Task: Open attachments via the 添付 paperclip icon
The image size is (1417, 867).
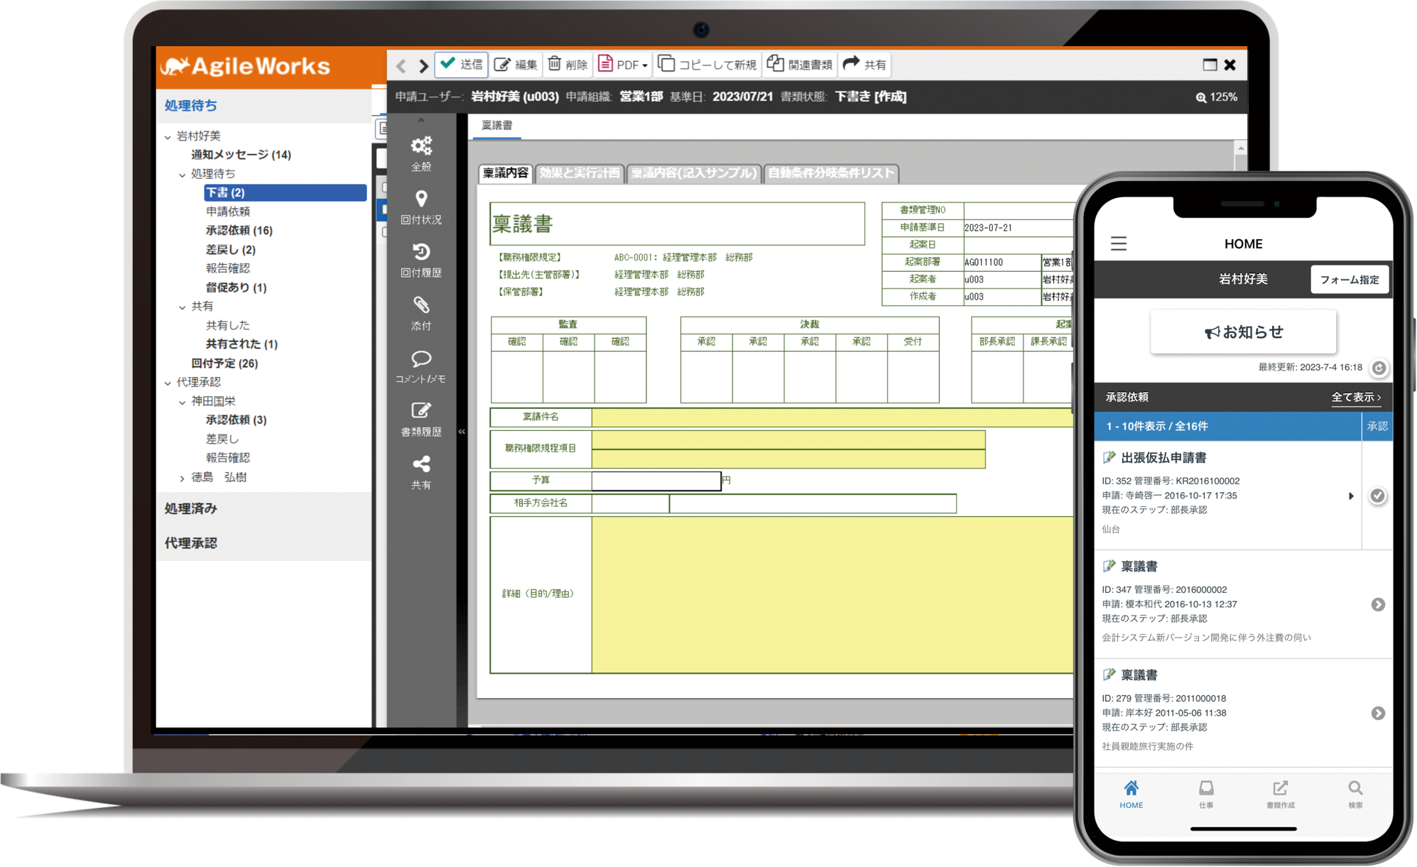Action: coord(422,305)
